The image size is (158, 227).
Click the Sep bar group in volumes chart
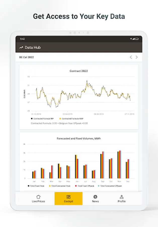(102, 165)
